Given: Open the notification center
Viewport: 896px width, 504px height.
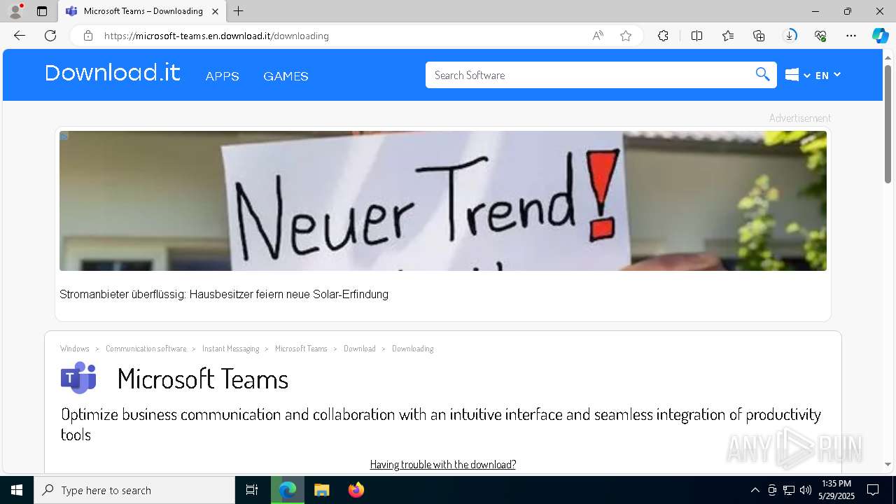Looking at the screenshot, I should pyautogui.click(x=873, y=490).
